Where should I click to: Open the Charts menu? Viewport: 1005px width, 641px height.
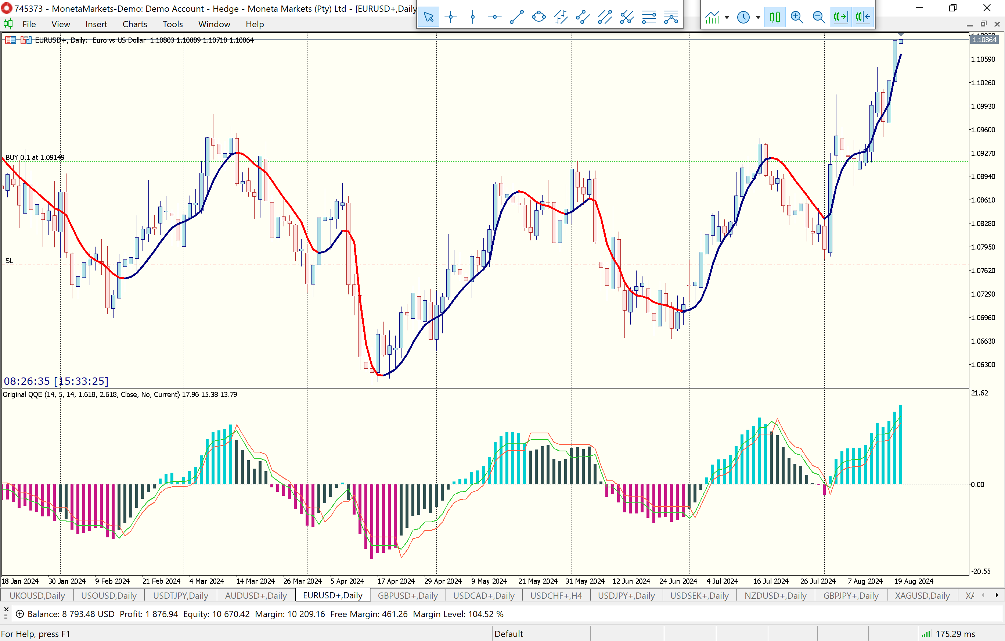point(134,24)
